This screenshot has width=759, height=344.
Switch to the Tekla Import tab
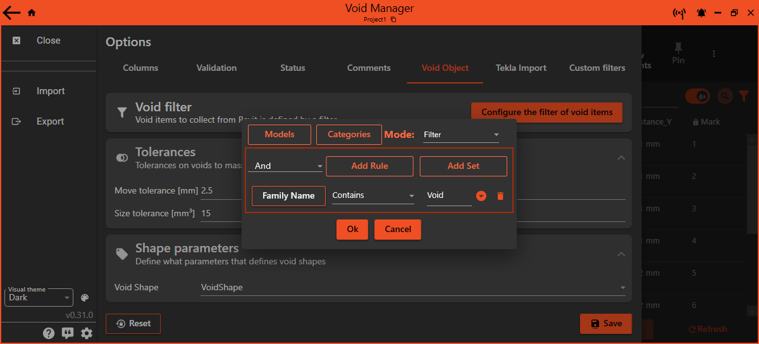[x=521, y=68]
